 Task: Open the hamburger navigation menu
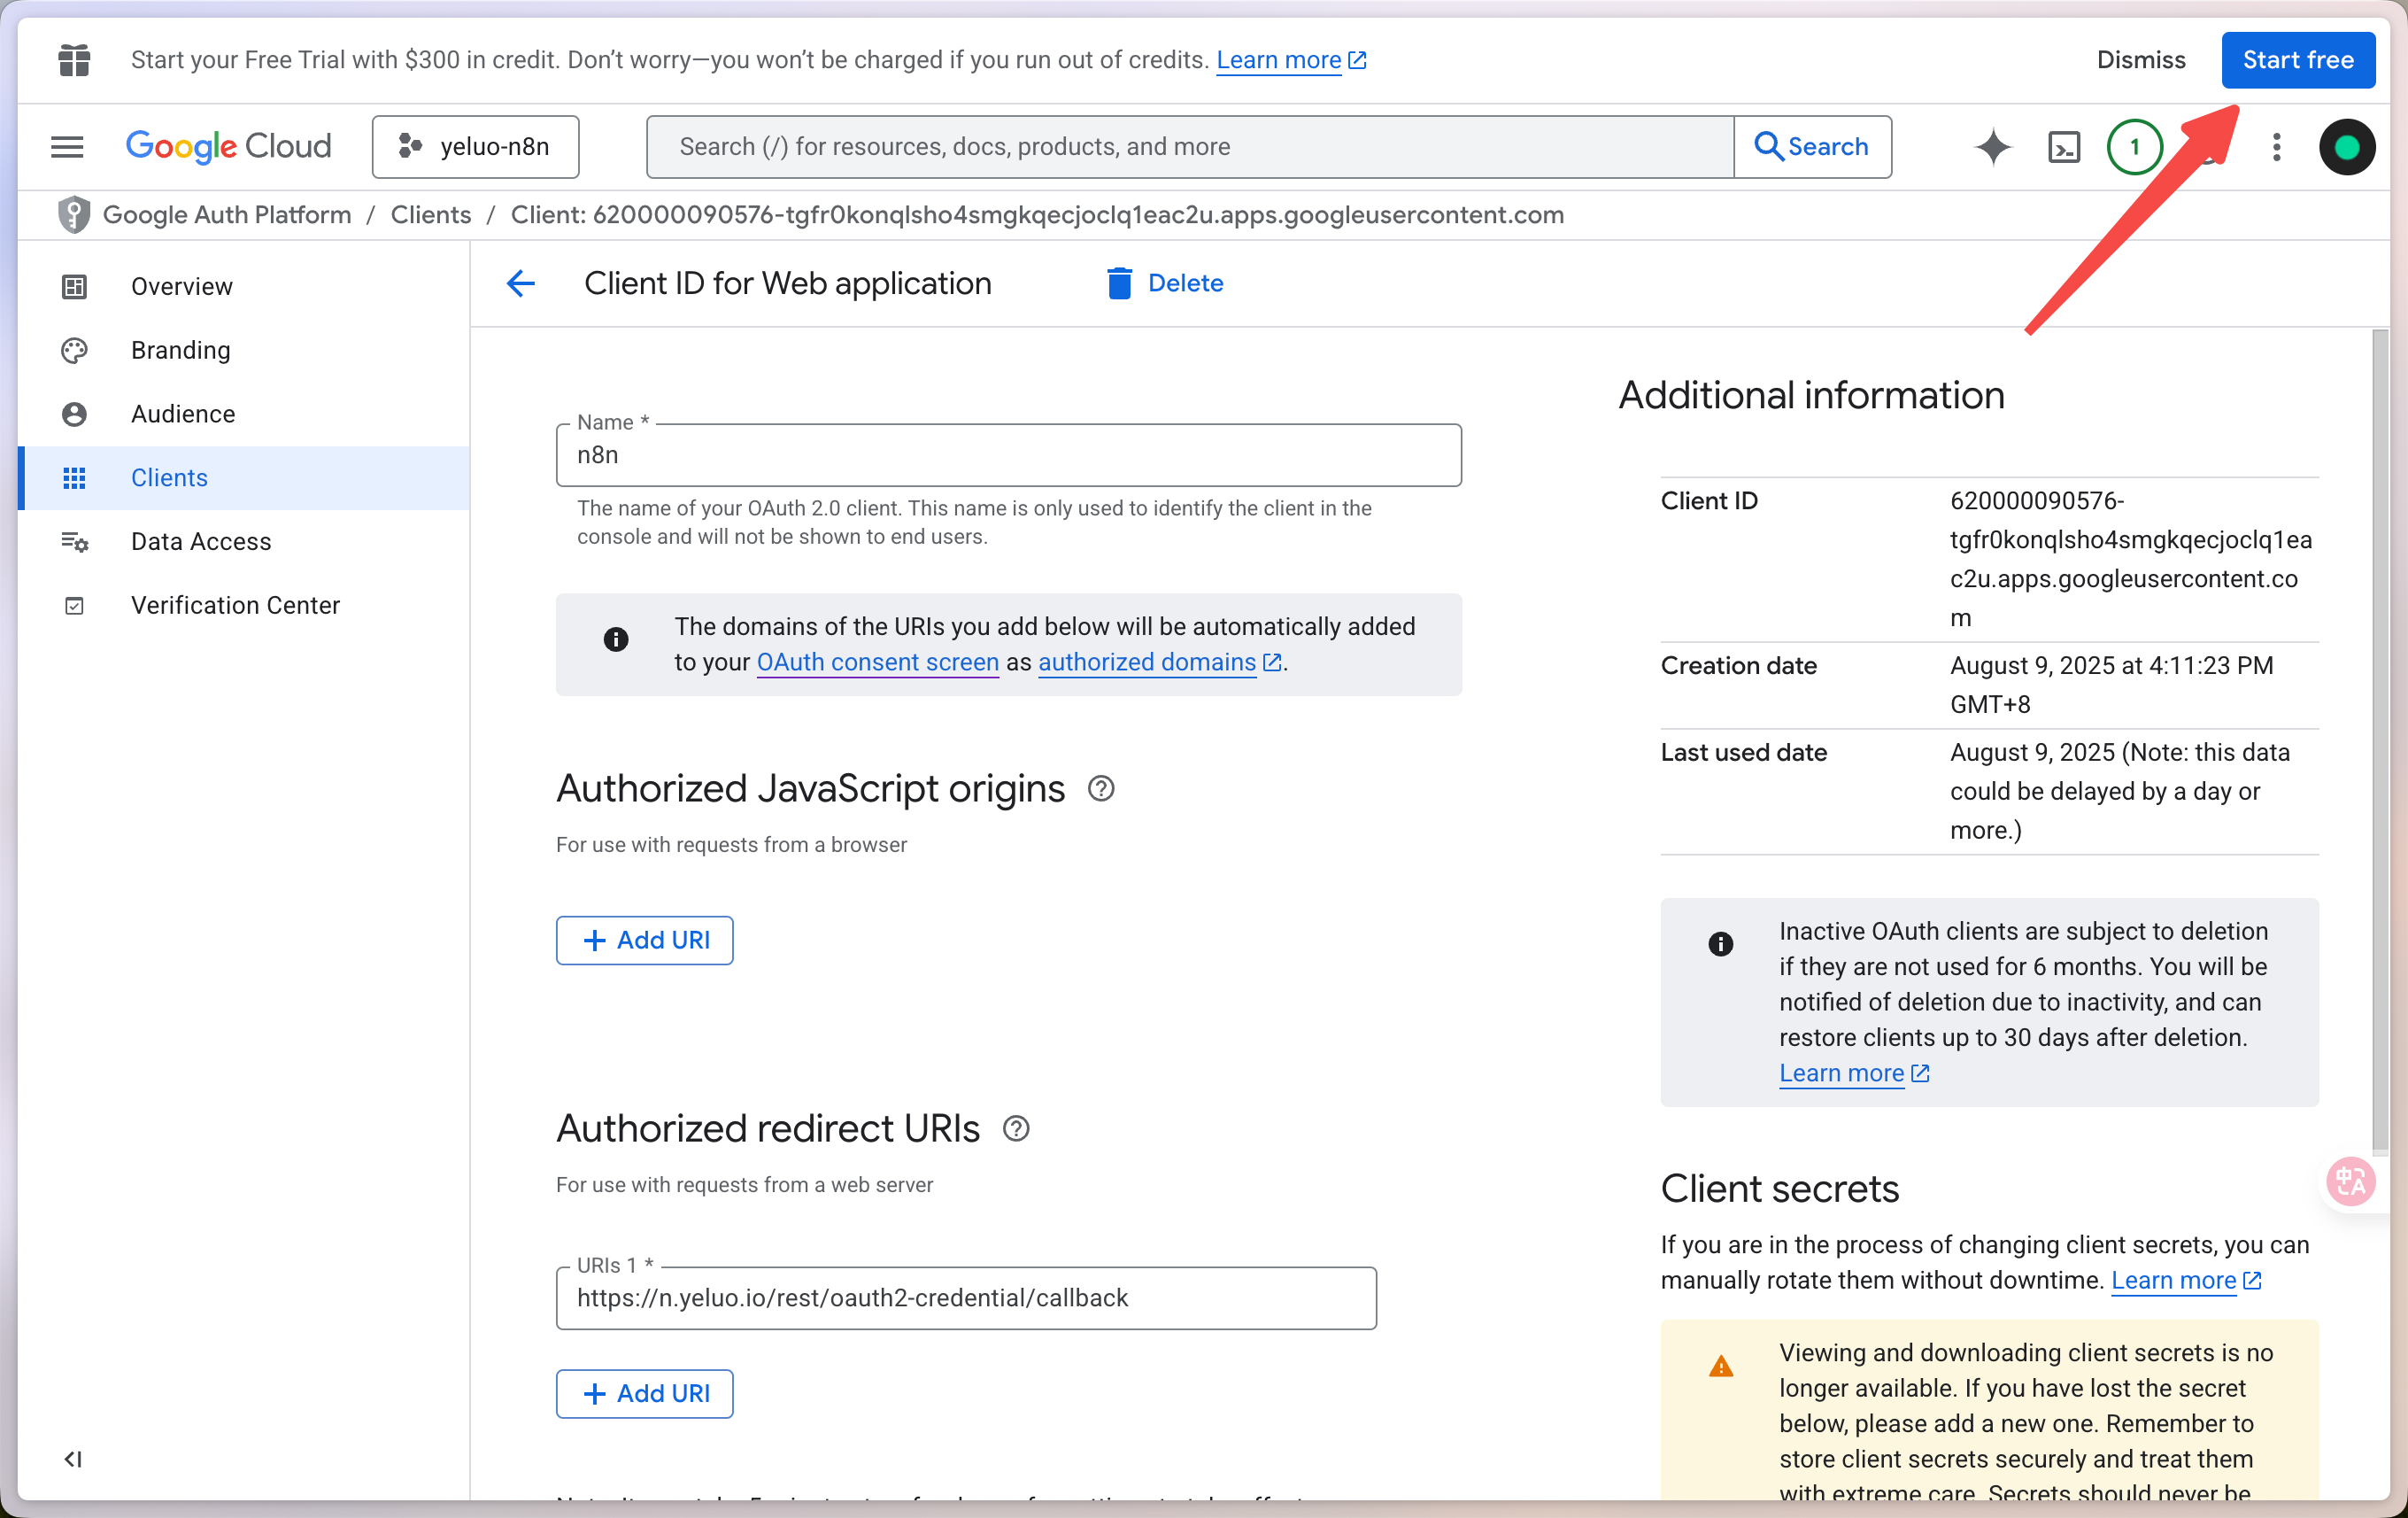point(67,147)
